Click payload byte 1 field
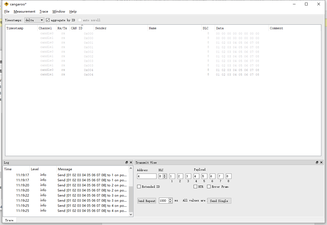The image size is (327, 225). [x=172, y=176]
